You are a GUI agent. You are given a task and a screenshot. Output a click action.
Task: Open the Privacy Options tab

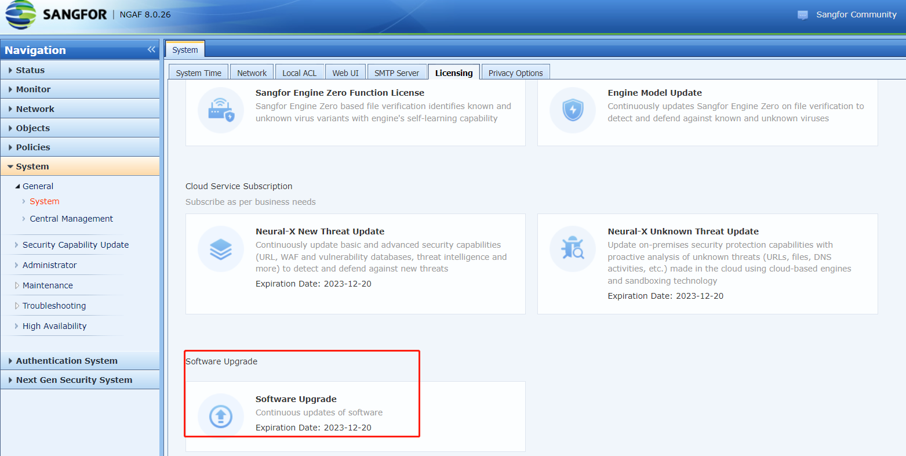click(515, 73)
